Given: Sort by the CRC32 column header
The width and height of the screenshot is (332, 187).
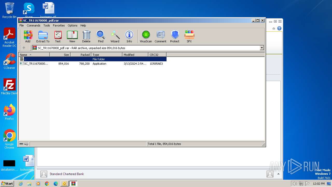Looking at the screenshot, I should click(157, 55).
